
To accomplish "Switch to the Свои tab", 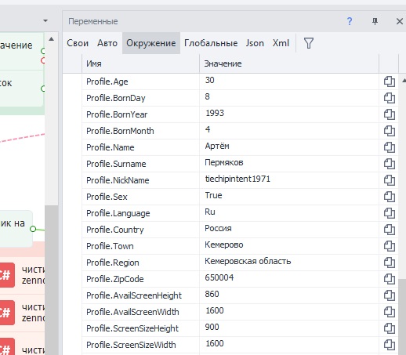I will click(78, 43).
